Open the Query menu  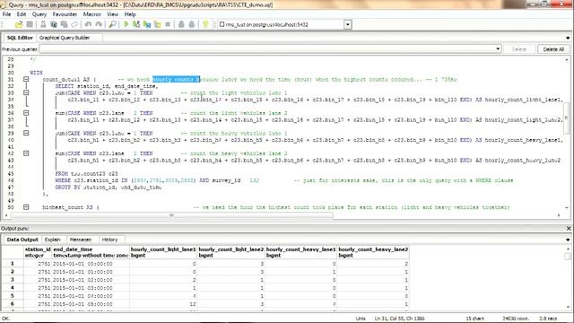coord(39,14)
